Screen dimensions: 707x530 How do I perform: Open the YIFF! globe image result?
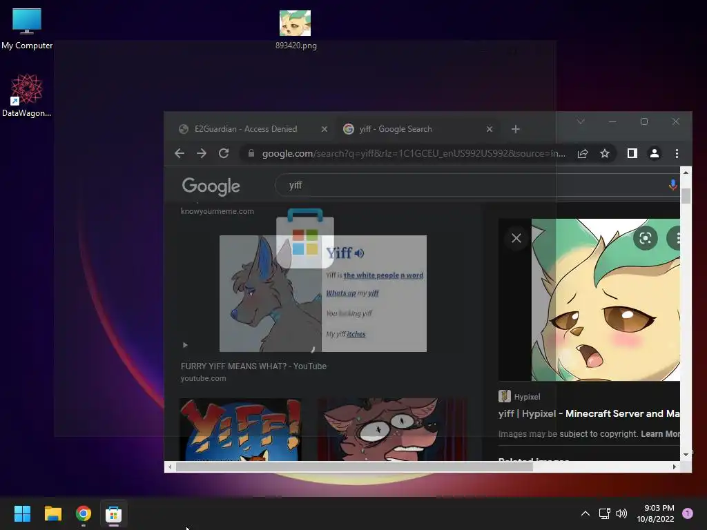coord(240,429)
